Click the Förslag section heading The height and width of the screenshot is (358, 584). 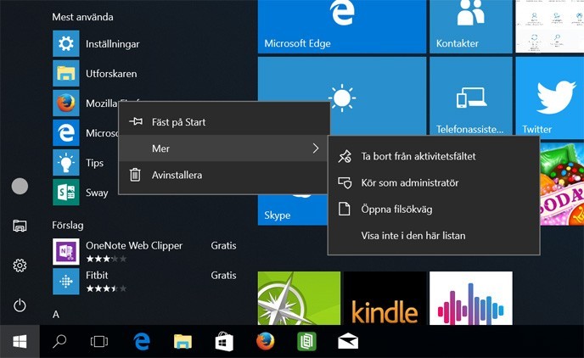(x=68, y=225)
